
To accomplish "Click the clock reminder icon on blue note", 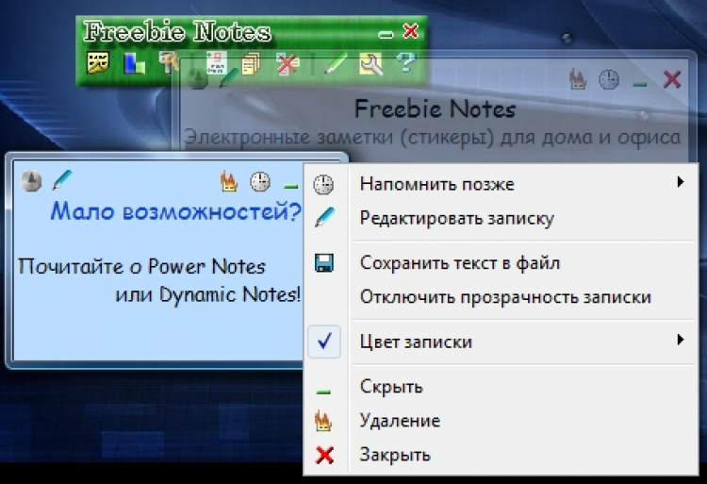I will click(x=259, y=180).
